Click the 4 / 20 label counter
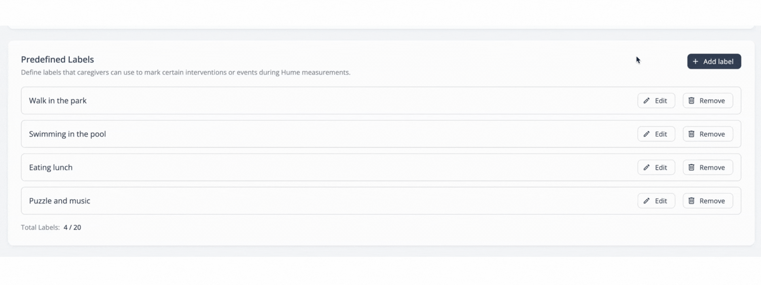The height and width of the screenshot is (285, 761). tap(72, 227)
